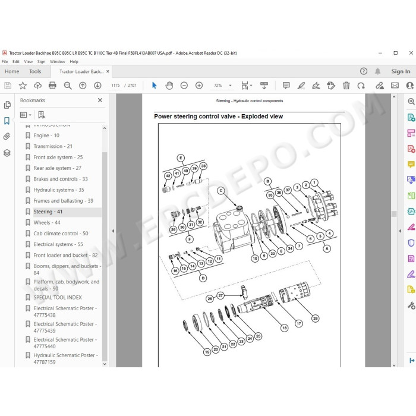Screen dimensions: 416x416
Task: Click the stamp tool icon
Action: (331, 86)
